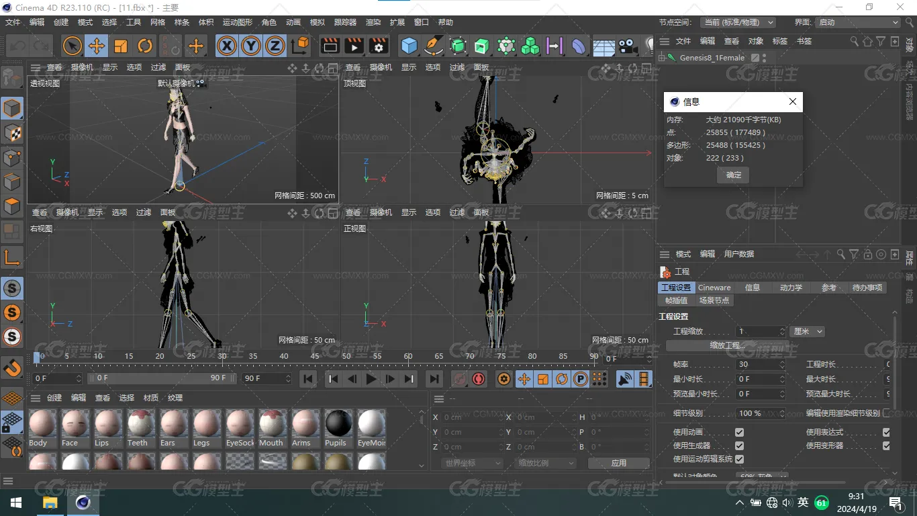
Task: Select the Pupils black material swatch
Action: click(x=339, y=429)
